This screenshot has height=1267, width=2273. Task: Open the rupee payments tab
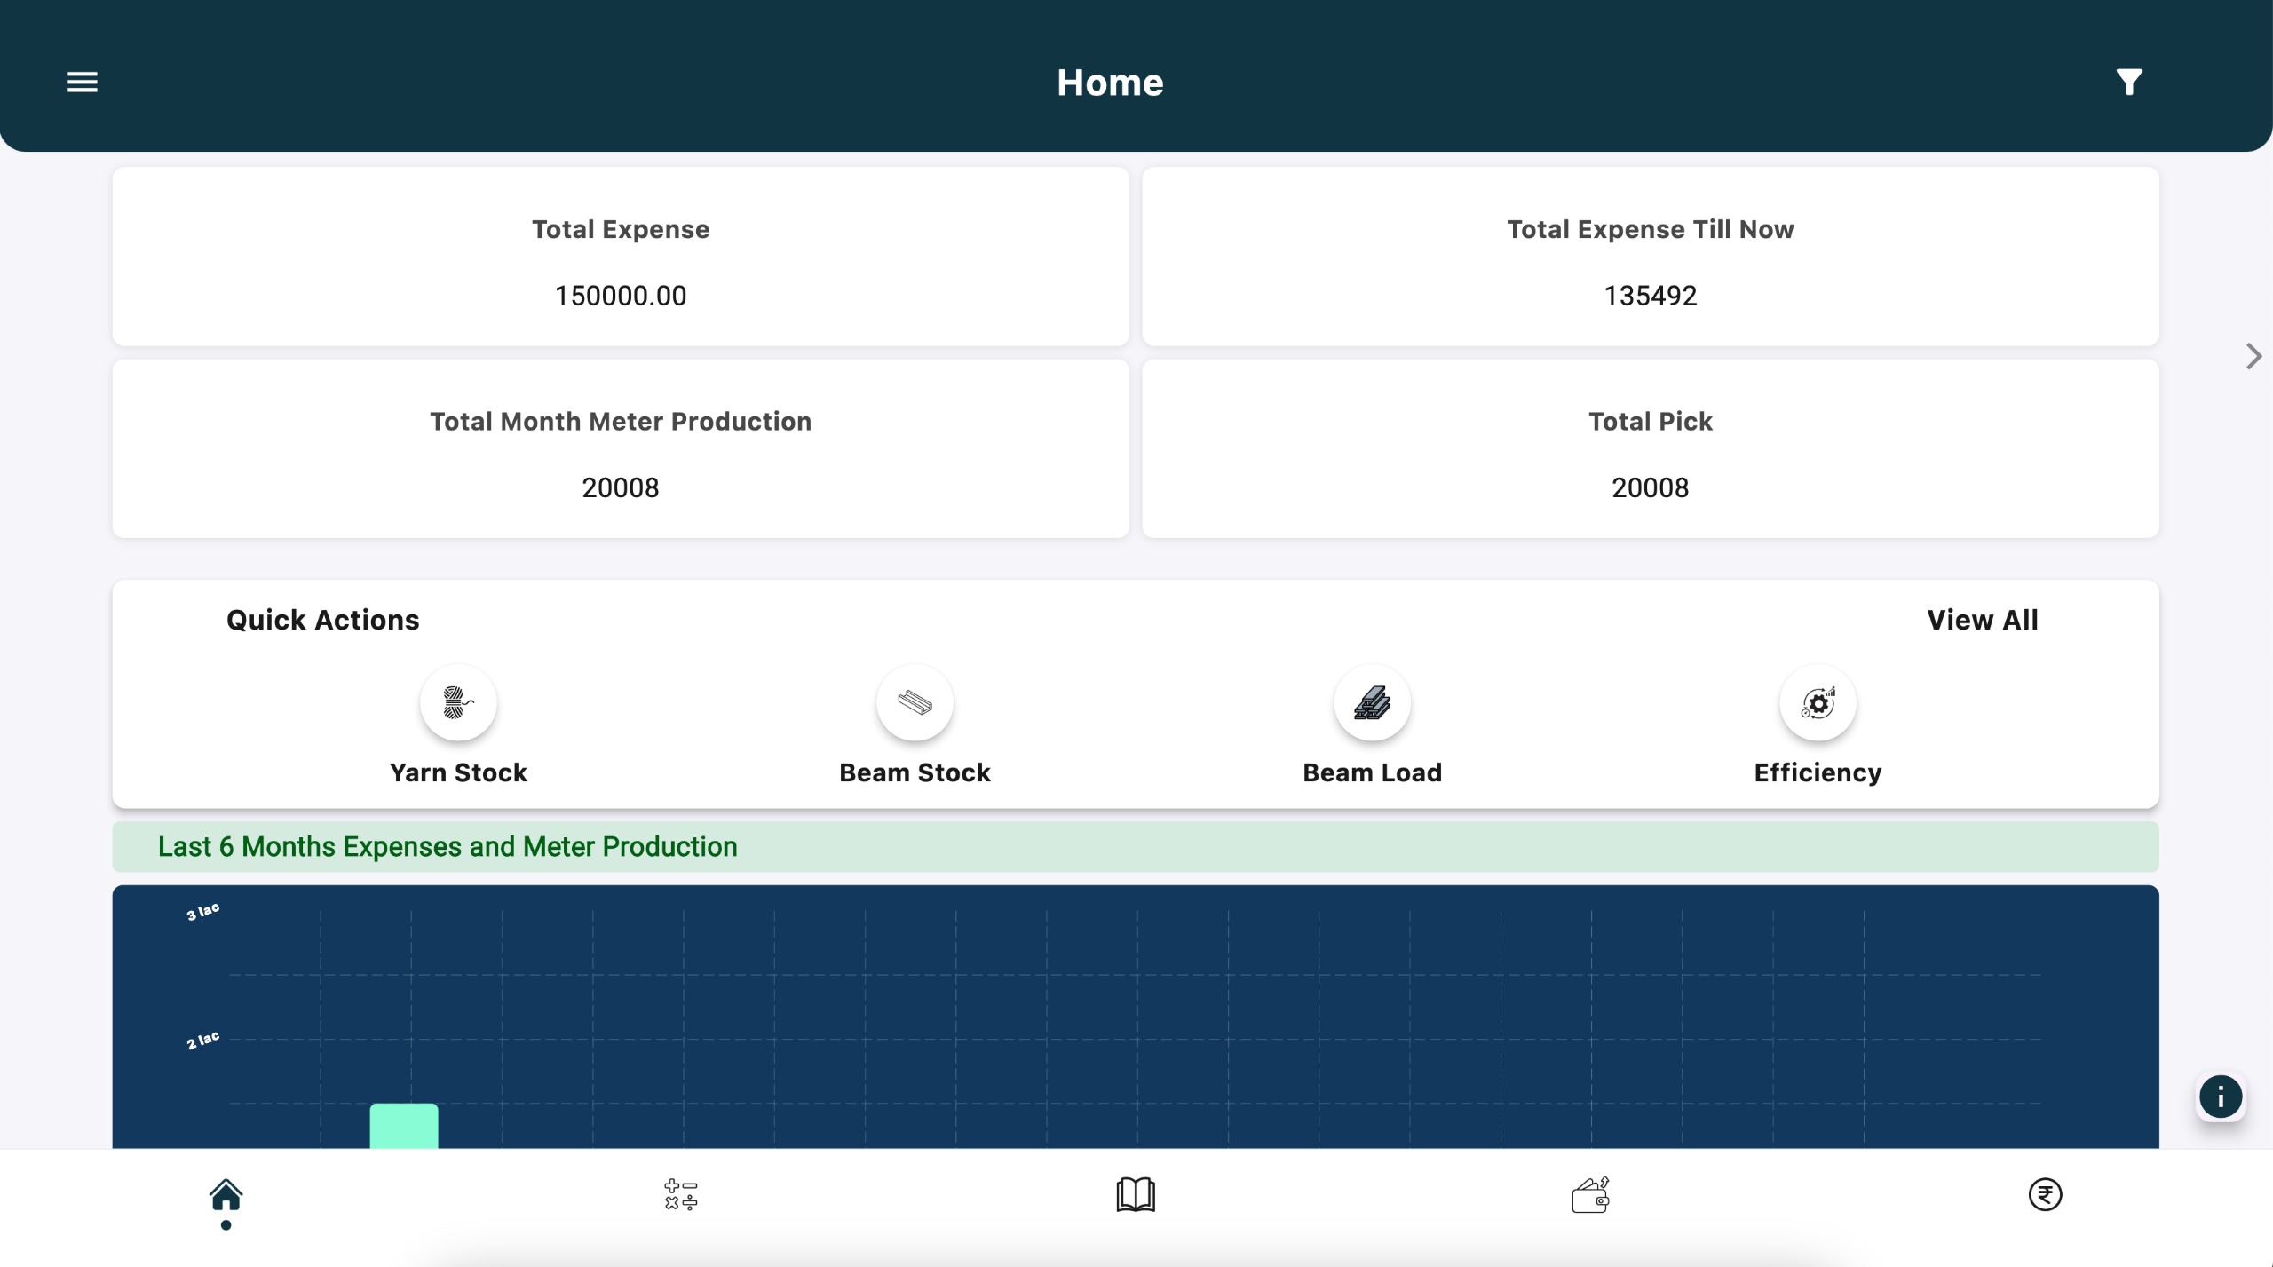tap(2045, 1195)
